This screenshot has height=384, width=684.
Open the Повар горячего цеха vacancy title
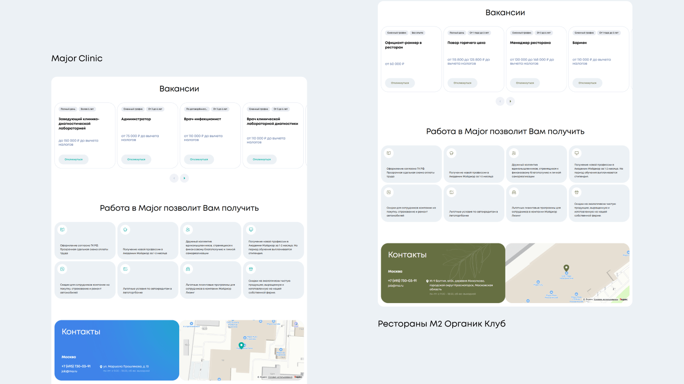coord(467,43)
